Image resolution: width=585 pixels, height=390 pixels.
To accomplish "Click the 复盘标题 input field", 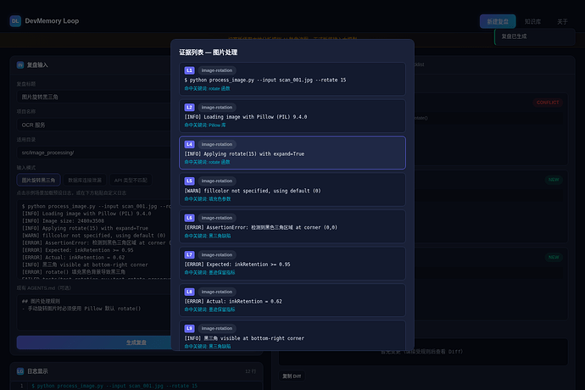I will click(93, 97).
